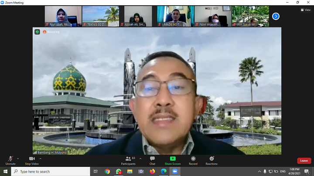Expand video options arrow beside Stop Video
Image resolution: width=314 pixels, height=176 pixels.
pos(40,159)
